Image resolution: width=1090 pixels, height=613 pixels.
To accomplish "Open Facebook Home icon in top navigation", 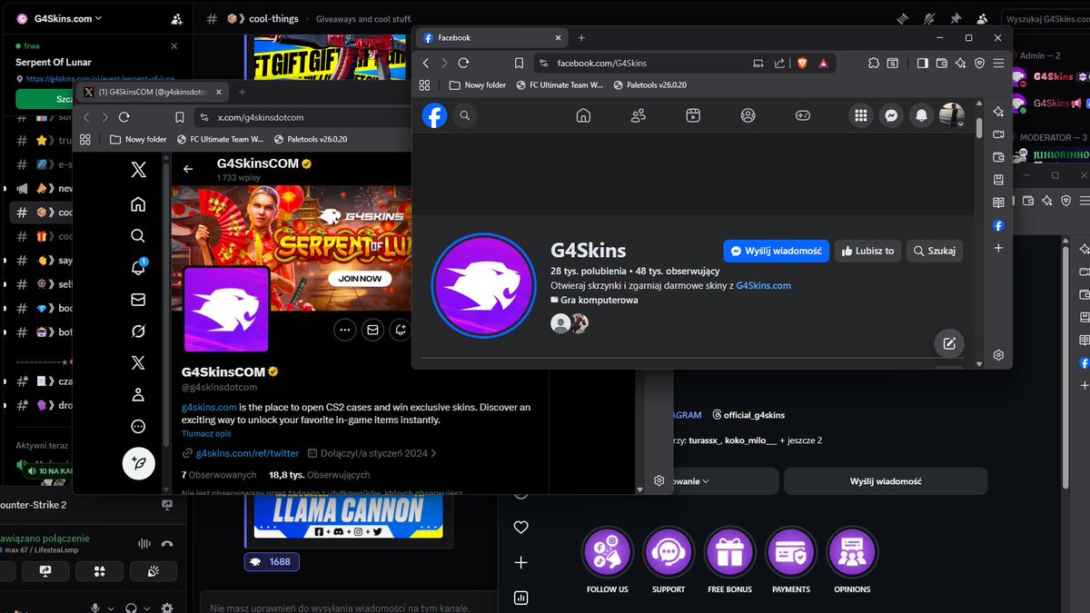I will pyautogui.click(x=583, y=115).
